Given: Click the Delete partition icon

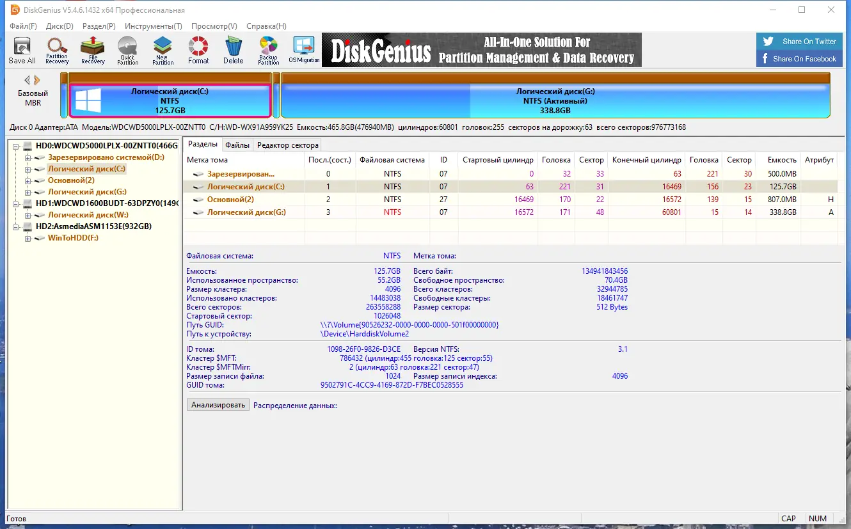Looking at the screenshot, I should [x=234, y=51].
